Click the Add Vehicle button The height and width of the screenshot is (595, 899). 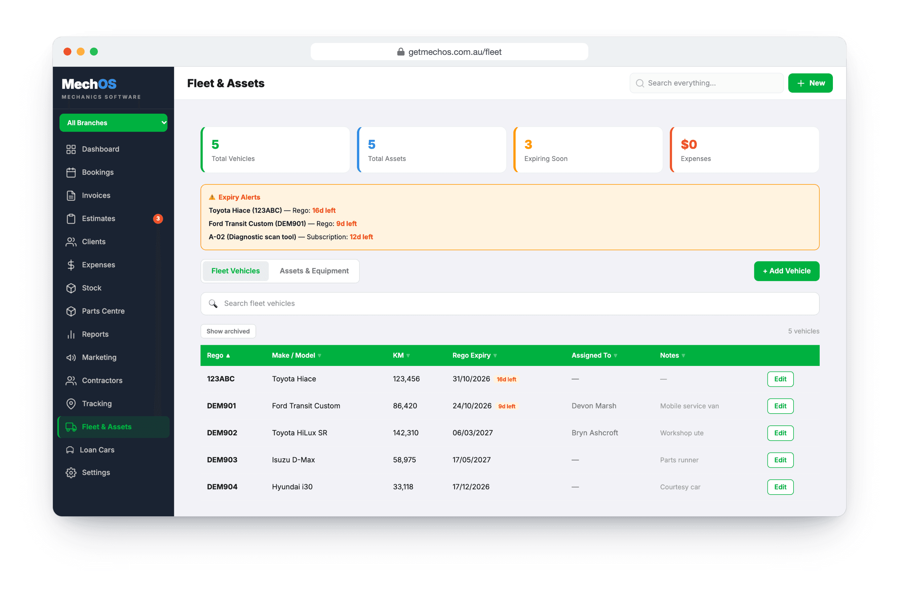click(786, 271)
